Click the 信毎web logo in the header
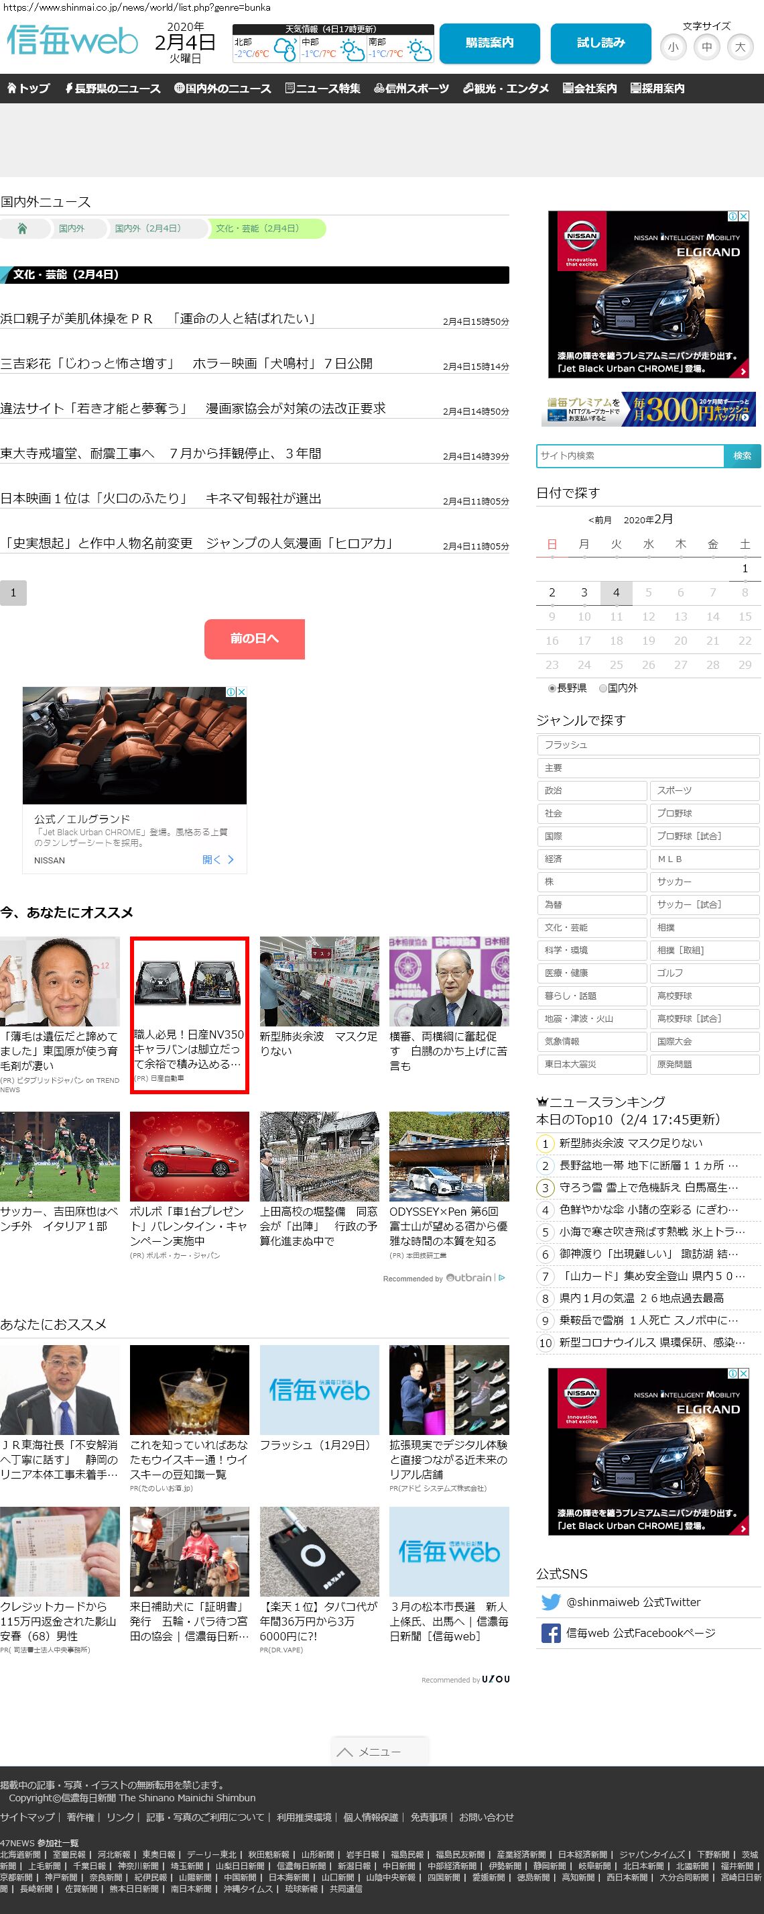The height and width of the screenshot is (1914, 764). (72, 42)
